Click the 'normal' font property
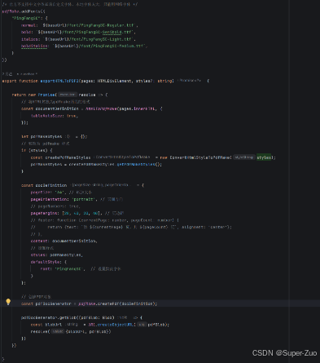 coord(28,25)
